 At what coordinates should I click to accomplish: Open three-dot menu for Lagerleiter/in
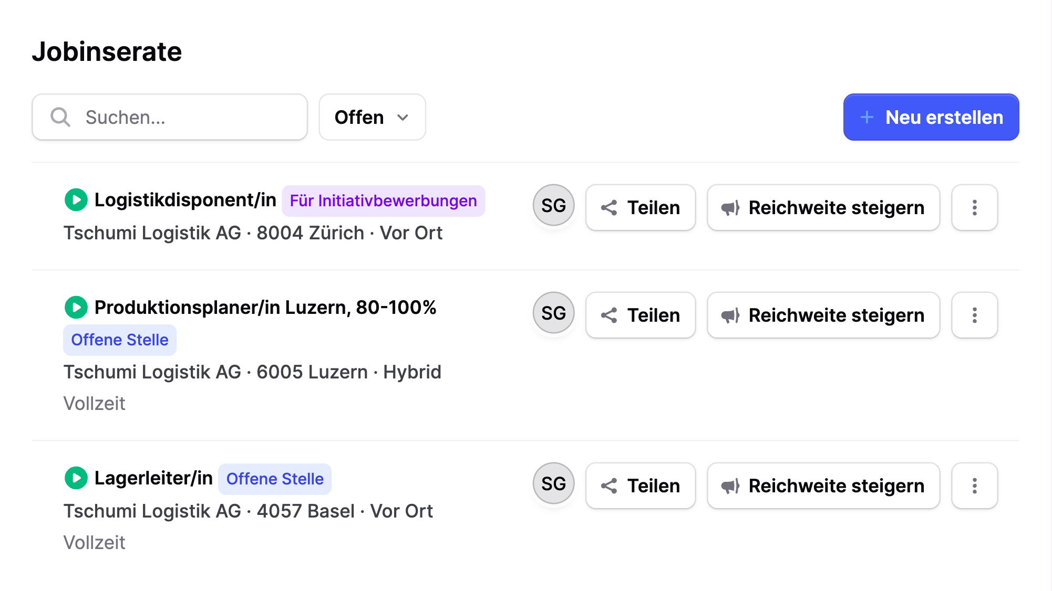pos(974,486)
